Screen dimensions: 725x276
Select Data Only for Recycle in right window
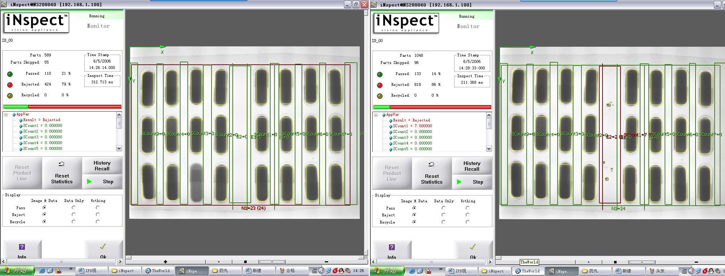443,222
